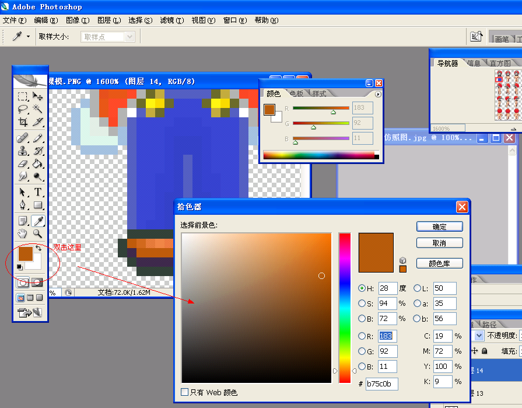Click the 确定 button
The width and height of the screenshot is (522, 408).
tap(439, 227)
